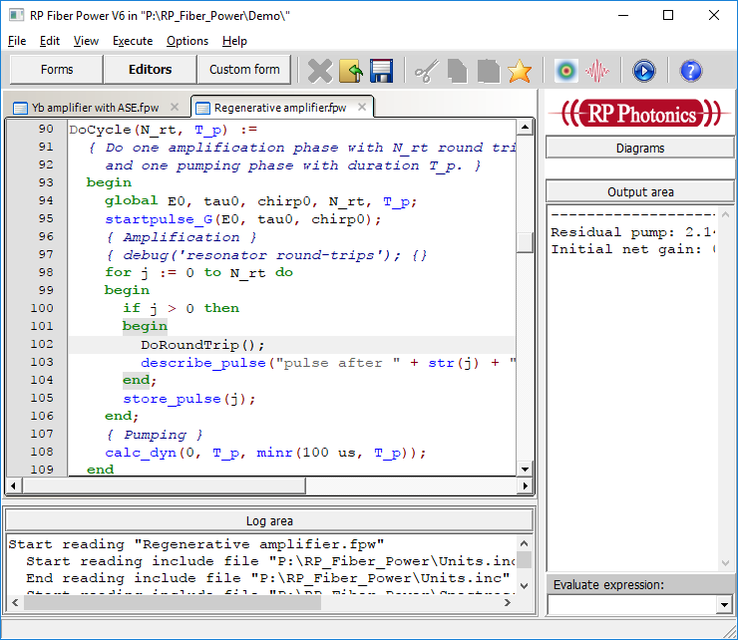Open the View menu
The width and height of the screenshot is (738, 640).
(x=86, y=41)
